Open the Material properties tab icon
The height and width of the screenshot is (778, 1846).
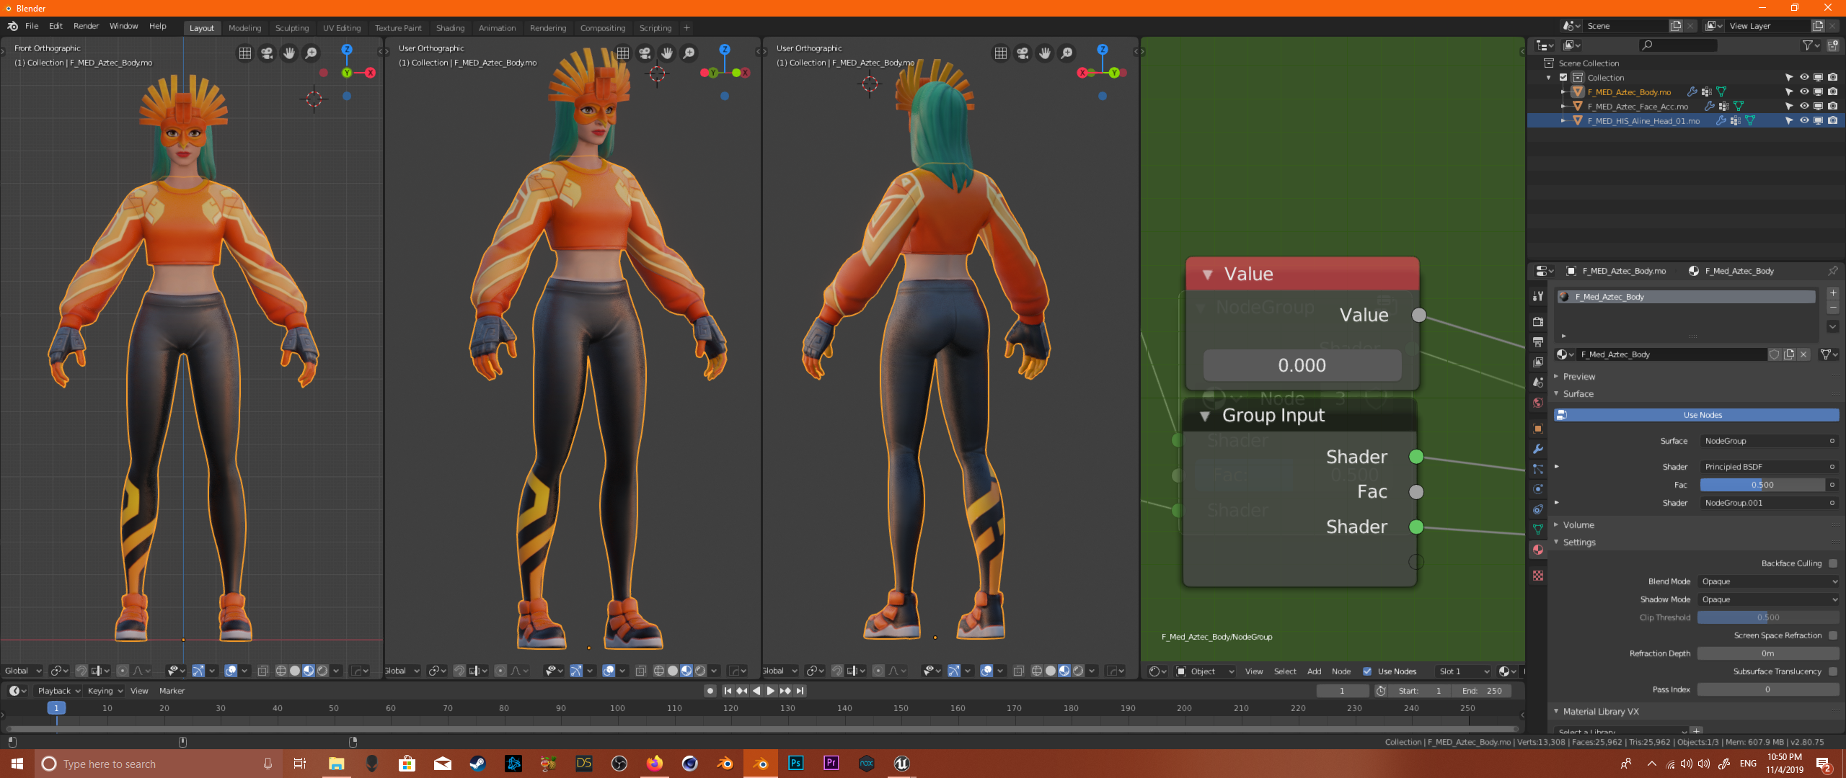coord(1538,550)
